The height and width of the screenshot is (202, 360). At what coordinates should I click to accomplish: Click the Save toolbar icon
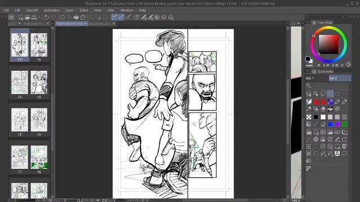pos(34,17)
